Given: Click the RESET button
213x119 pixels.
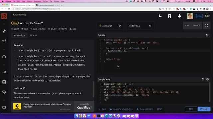Looking at the screenshot, I should [160, 109].
